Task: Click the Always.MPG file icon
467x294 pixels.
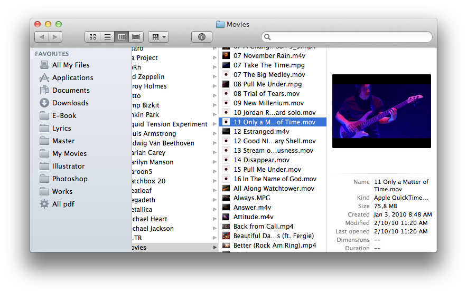Action: click(x=226, y=198)
